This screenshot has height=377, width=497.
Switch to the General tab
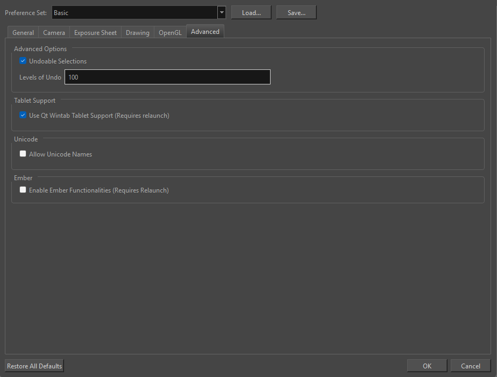[23, 33]
